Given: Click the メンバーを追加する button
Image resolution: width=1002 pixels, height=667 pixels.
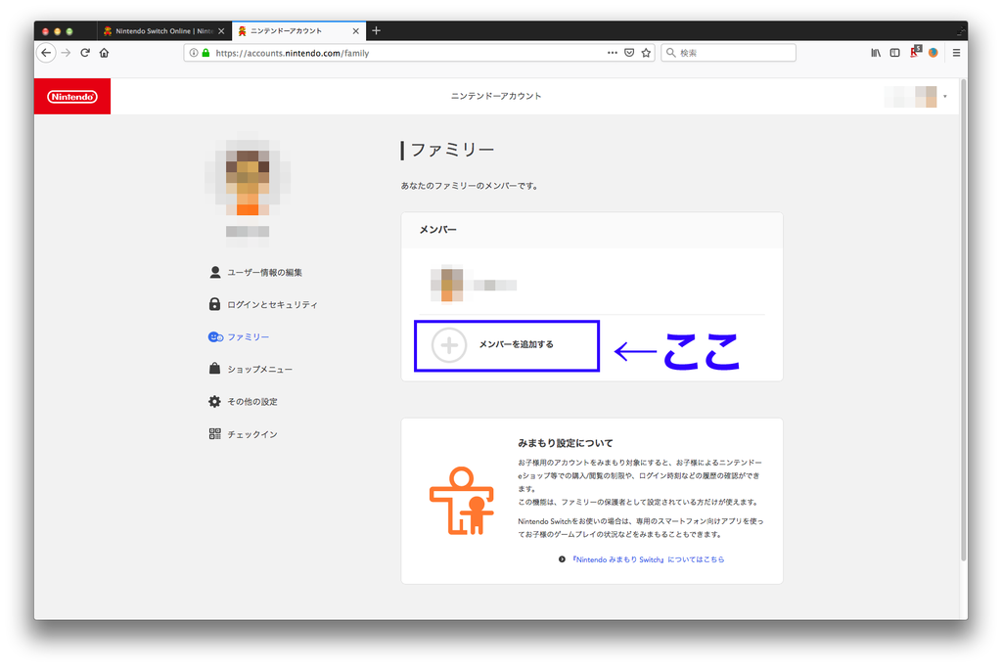Looking at the screenshot, I should click(507, 345).
